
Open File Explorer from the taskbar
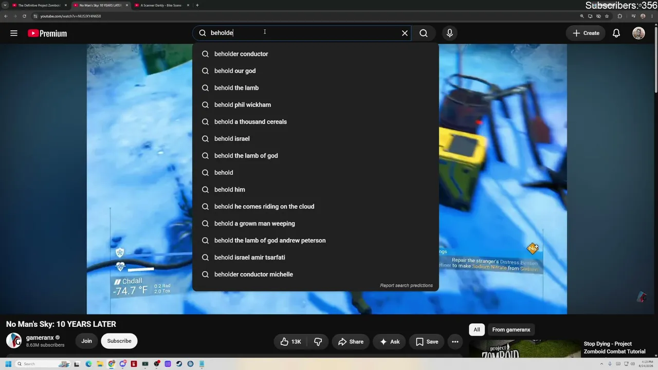coord(100,364)
